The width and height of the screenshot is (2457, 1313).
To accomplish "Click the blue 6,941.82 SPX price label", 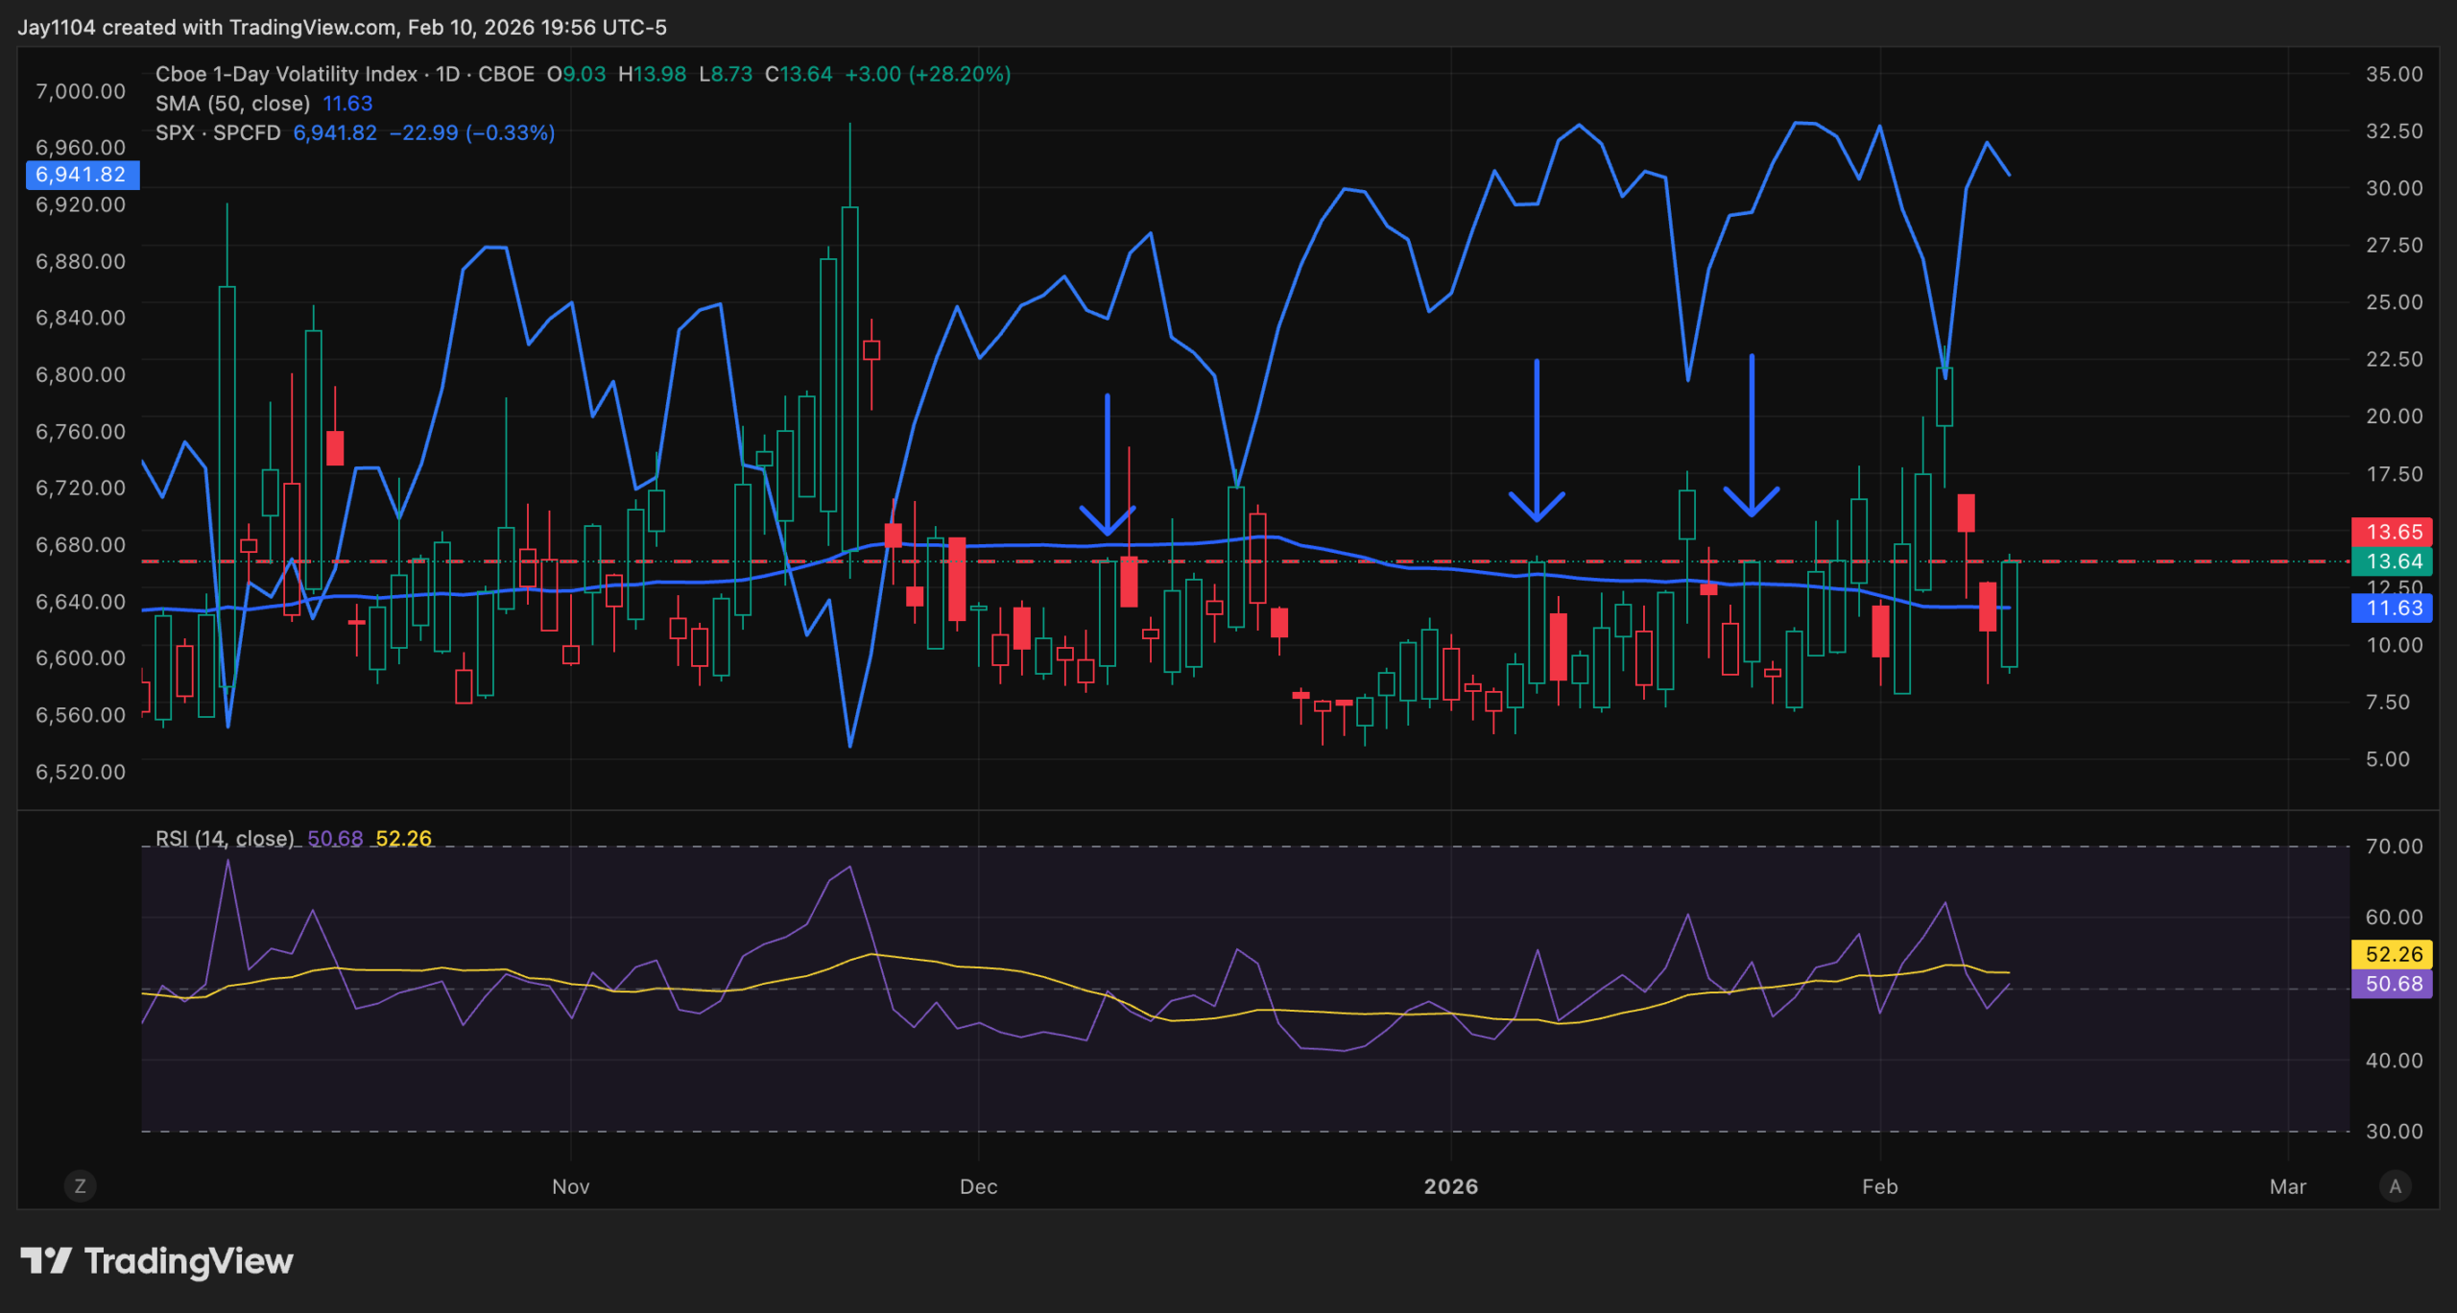I will pos(82,175).
